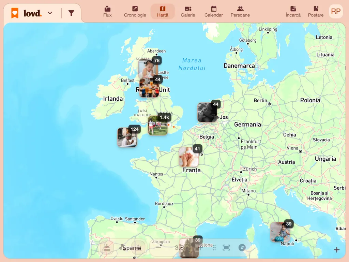Open the 44-photo cluster near Belfast
Viewport: 349px width, 262px height.
(x=149, y=87)
